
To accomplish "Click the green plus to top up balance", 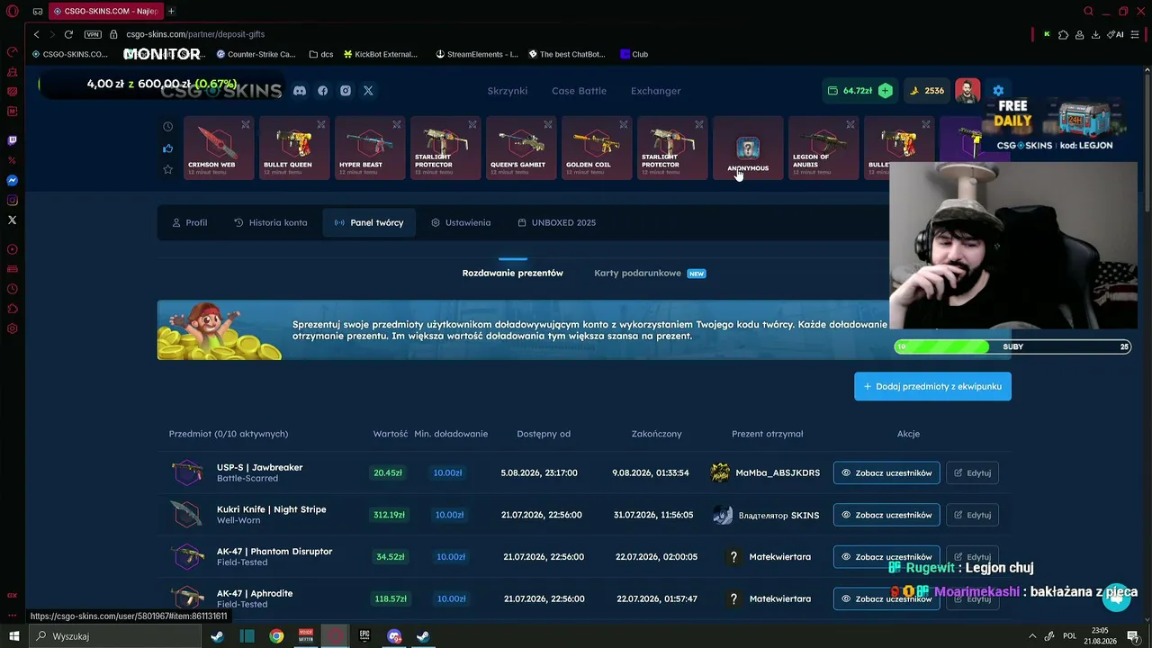I will point(886,91).
